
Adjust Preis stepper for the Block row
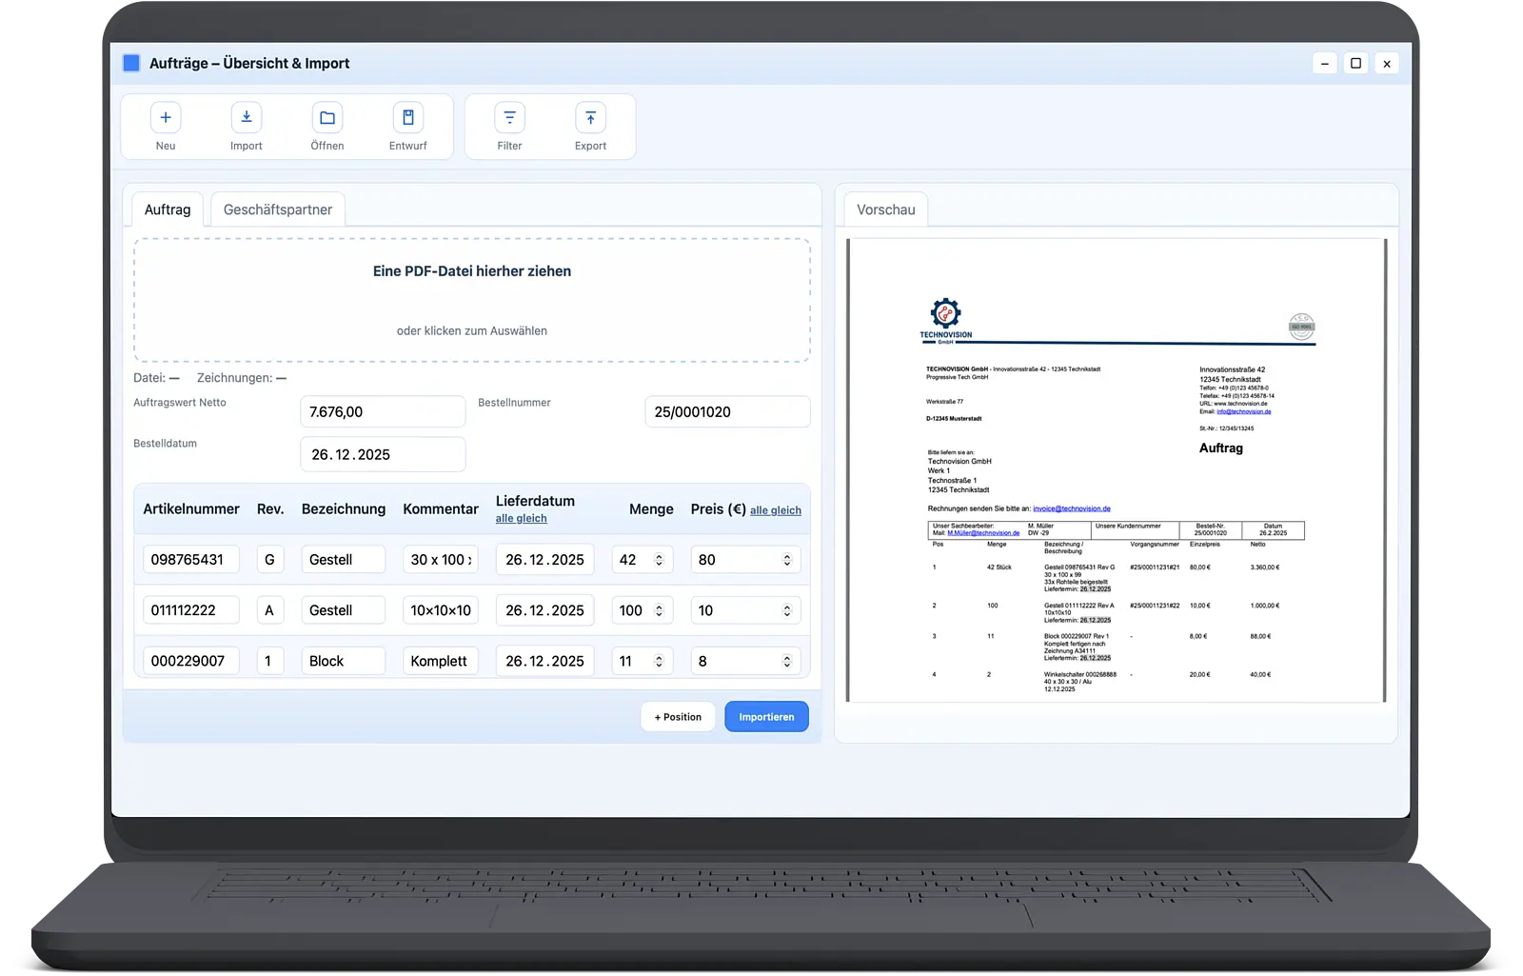[x=787, y=661]
